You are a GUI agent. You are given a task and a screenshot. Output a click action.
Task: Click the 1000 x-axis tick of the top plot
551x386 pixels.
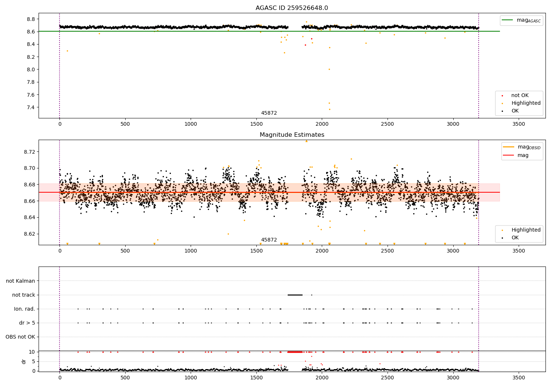191,124
